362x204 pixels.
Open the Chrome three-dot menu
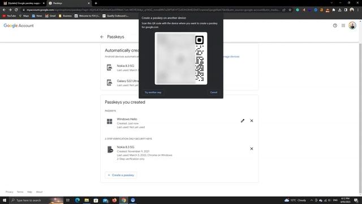358,10
